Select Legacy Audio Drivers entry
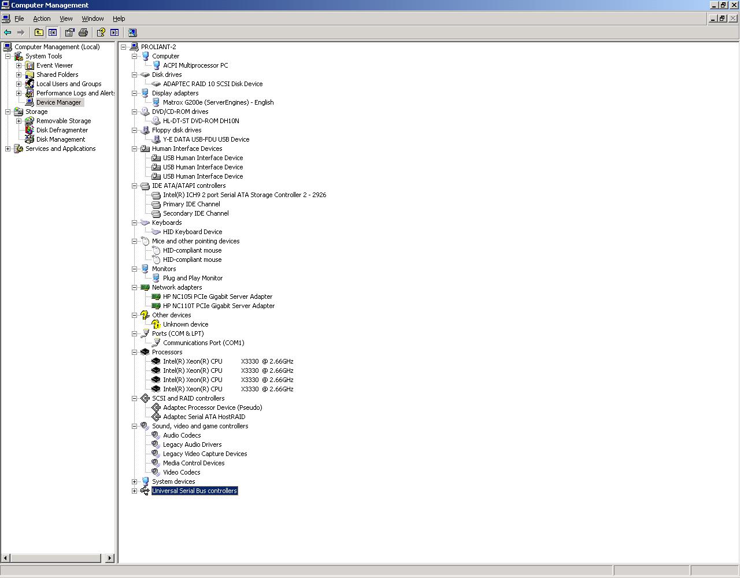The image size is (740, 578). point(192,444)
